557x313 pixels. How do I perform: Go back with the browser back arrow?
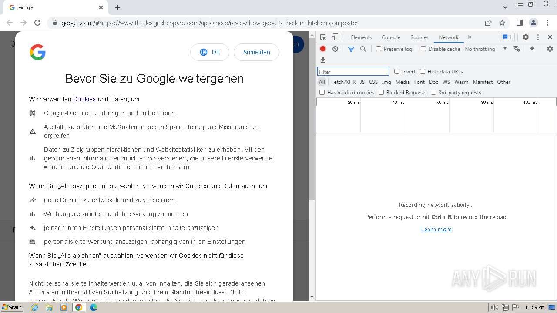tap(10, 23)
